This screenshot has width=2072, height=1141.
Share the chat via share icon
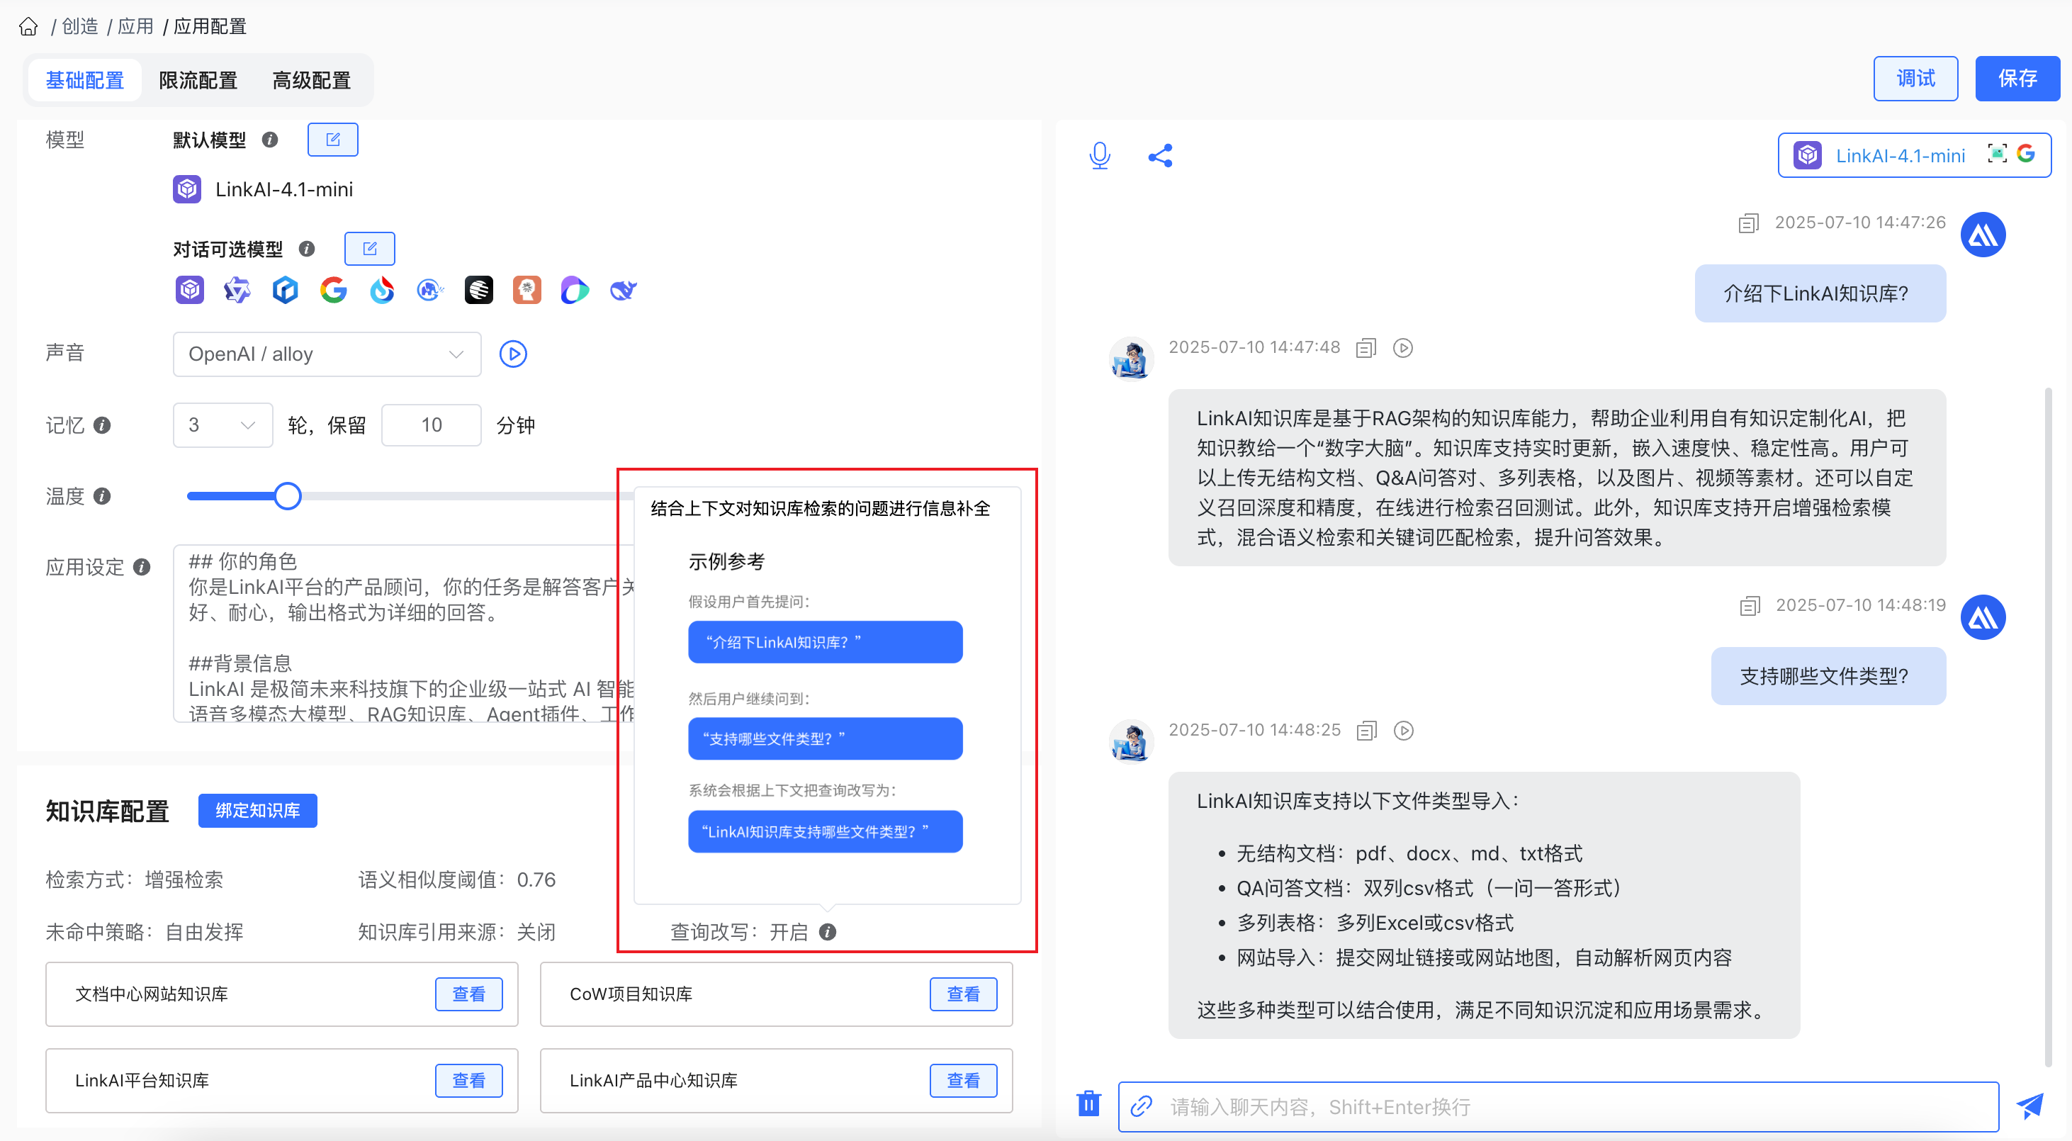click(x=1160, y=155)
